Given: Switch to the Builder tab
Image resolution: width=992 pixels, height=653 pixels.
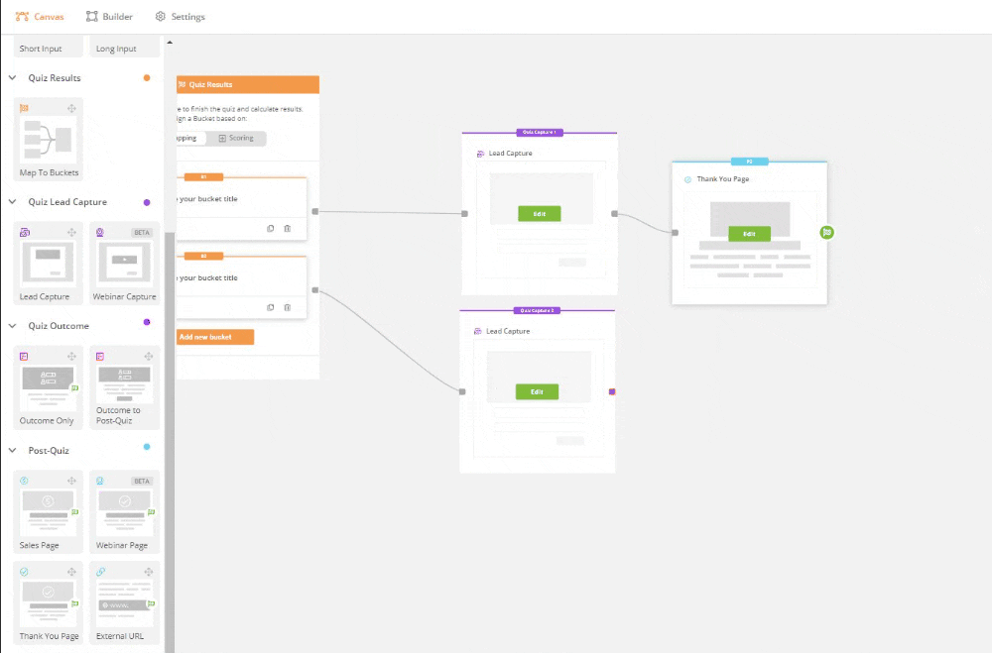Looking at the screenshot, I should pos(109,17).
